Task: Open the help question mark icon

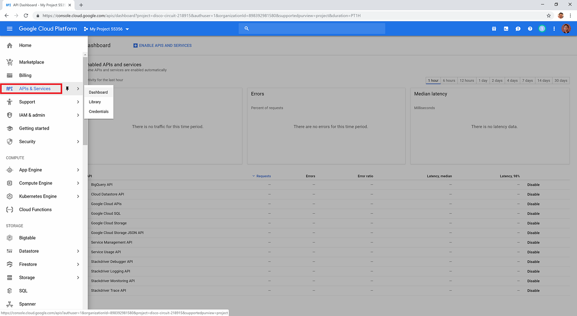Action: 530,28
